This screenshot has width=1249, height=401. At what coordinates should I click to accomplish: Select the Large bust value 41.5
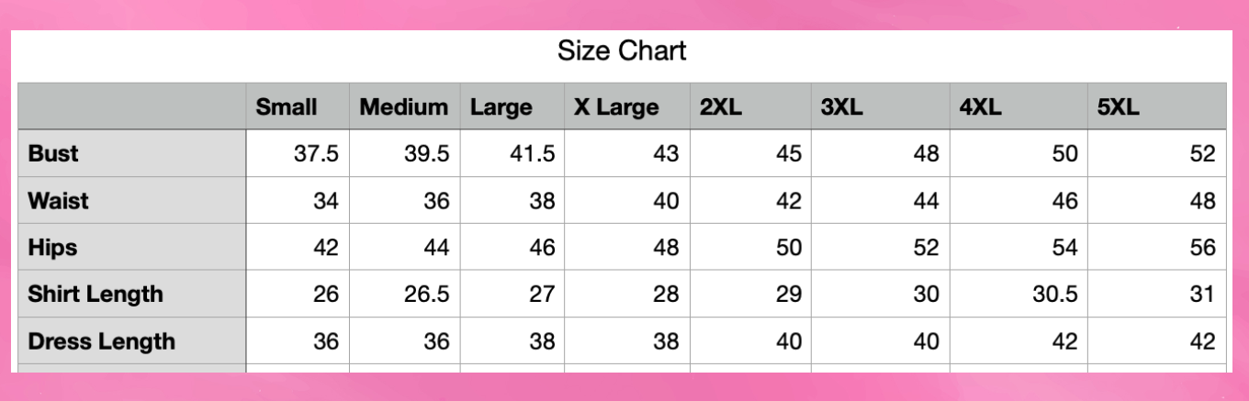[532, 153]
